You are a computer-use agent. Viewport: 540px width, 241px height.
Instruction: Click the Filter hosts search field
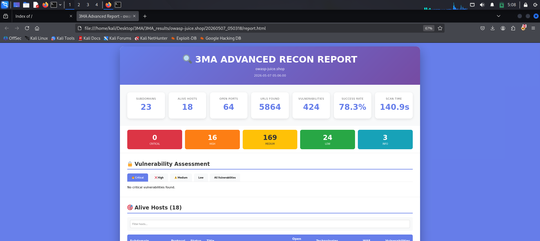pyautogui.click(x=270, y=224)
